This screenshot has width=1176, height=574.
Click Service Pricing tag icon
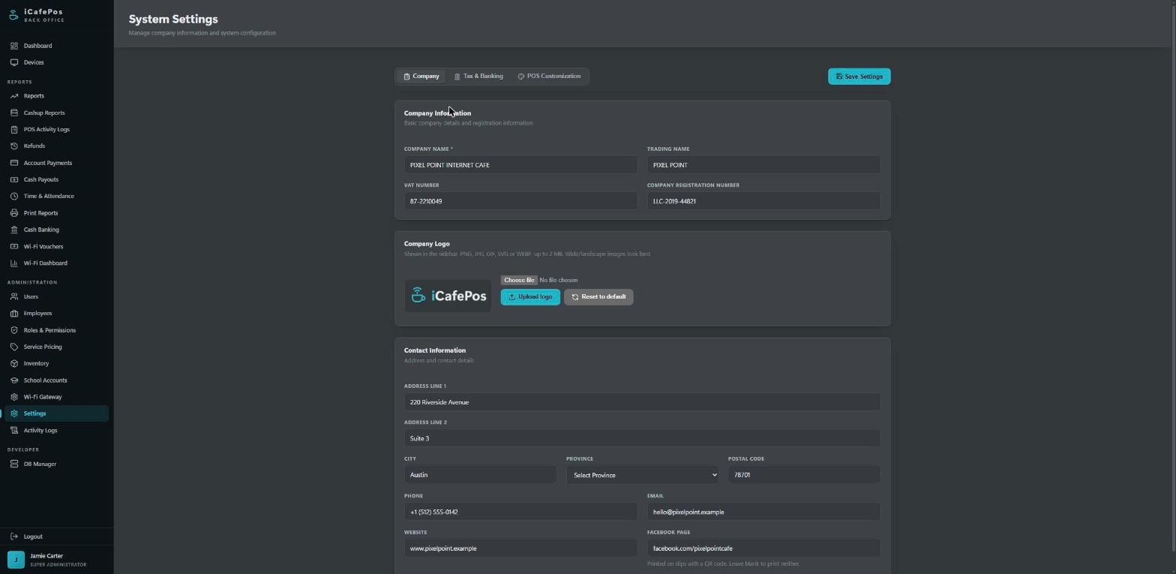pyautogui.click(x=14, y=347)
